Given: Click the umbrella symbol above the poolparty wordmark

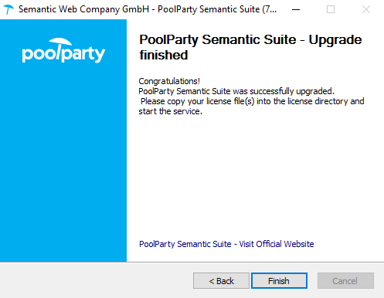Looking at the screenshot, I should [60, 42].
